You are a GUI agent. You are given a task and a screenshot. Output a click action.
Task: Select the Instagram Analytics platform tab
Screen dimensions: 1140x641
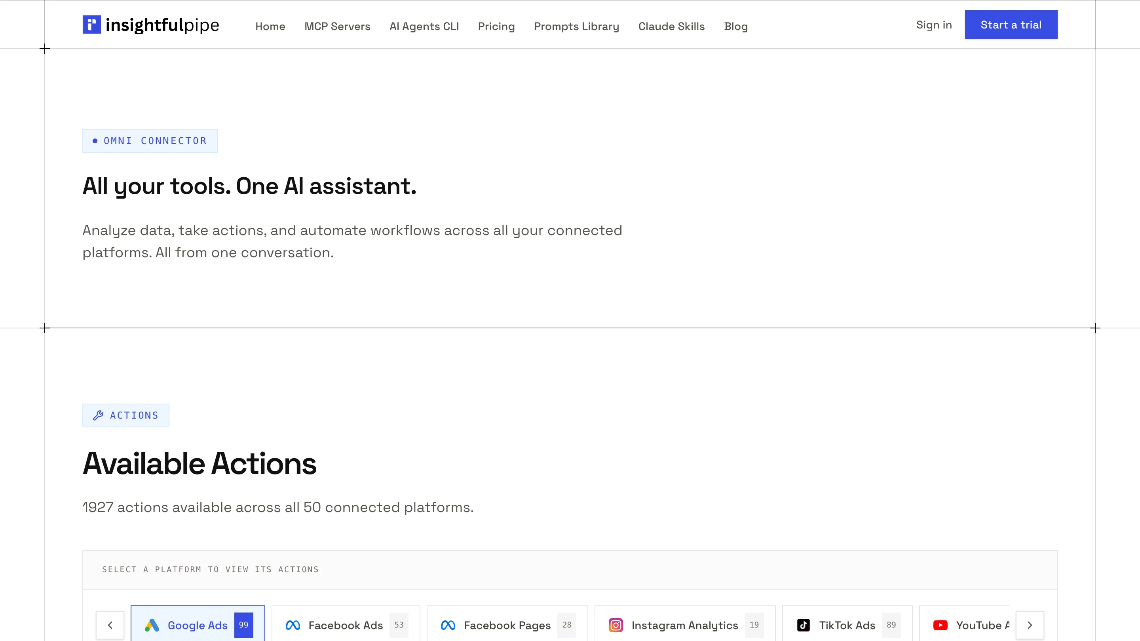(x=685, y=624)
